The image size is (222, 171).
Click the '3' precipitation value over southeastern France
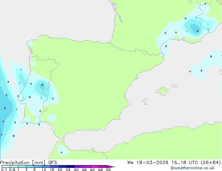197,31
